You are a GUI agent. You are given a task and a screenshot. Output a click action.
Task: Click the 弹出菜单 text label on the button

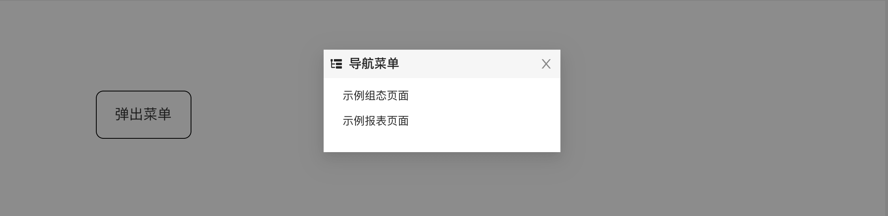tap(143, 114)
